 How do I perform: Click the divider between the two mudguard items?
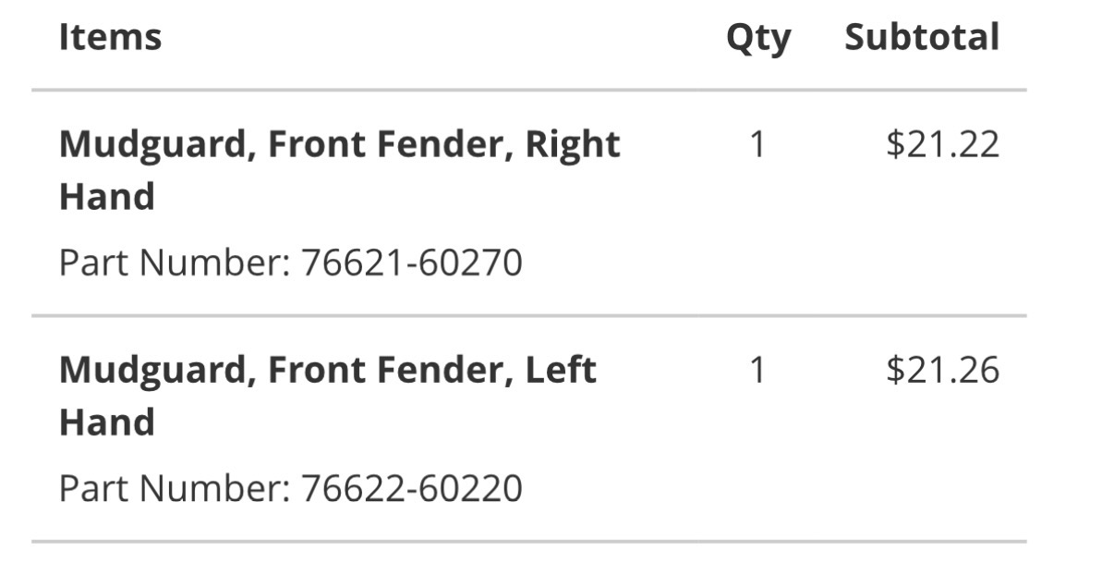528,316
